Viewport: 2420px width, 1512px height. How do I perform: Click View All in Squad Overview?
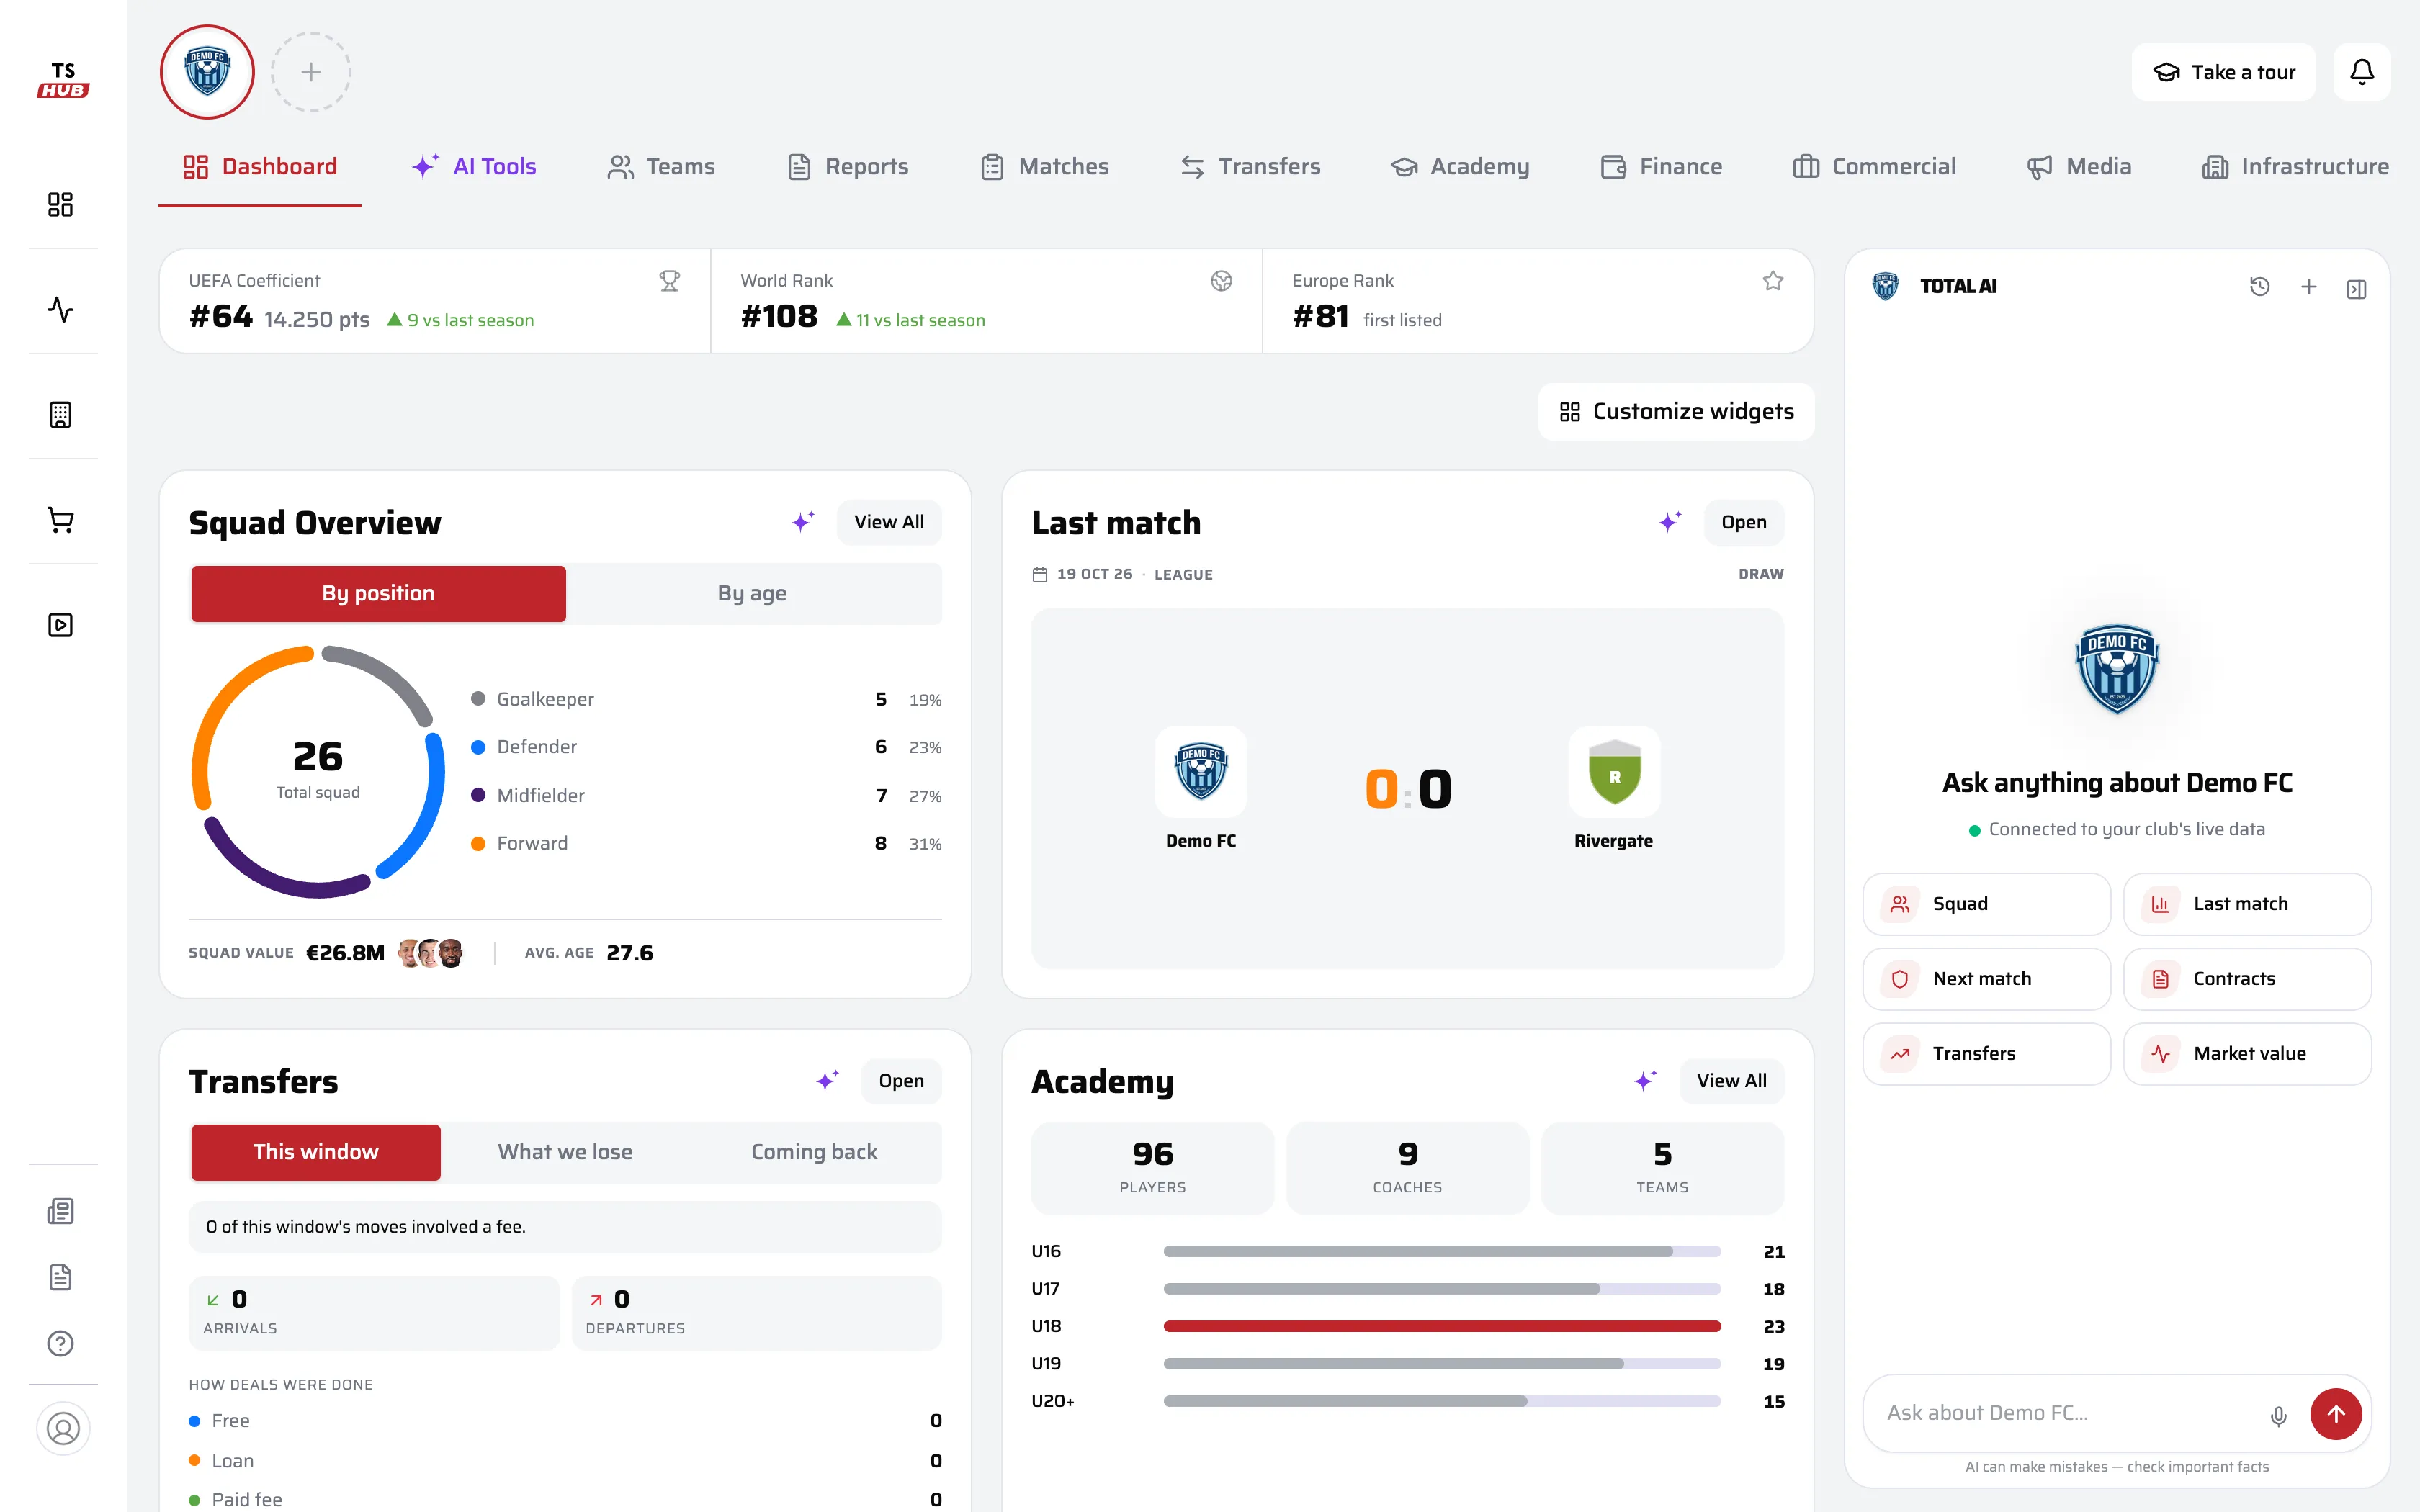click(x=889, y=522)
